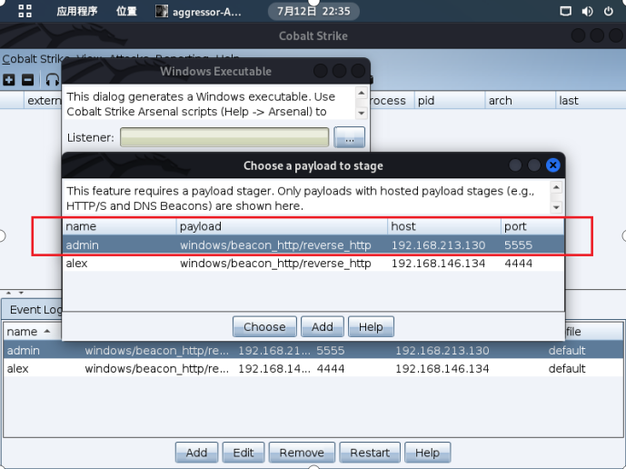Click the screen display tray icon

tap(565, 11)
